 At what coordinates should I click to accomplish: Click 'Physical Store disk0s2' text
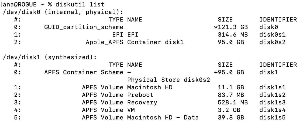coord(168,80)
